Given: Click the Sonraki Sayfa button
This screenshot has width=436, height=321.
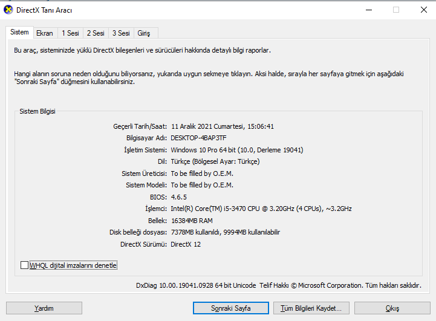Looking at the screenshot, I should click(x=230, y=308).
